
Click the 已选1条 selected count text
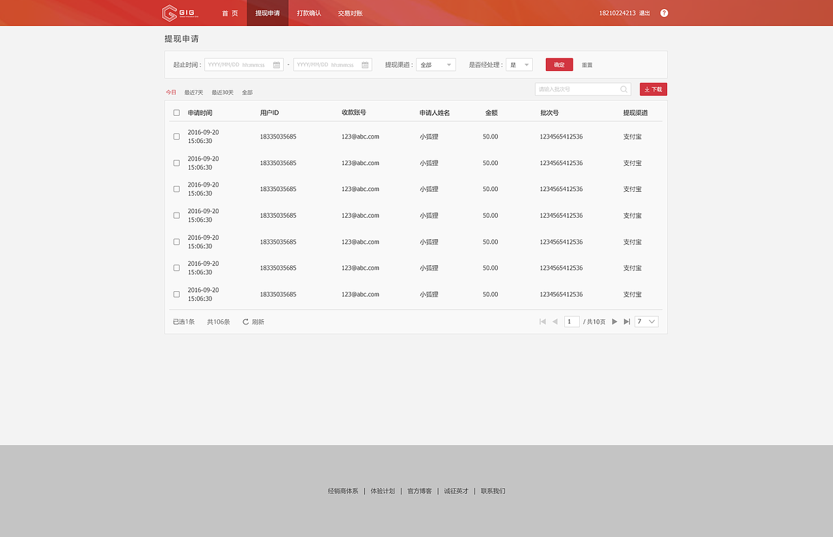tap(184, 322)
